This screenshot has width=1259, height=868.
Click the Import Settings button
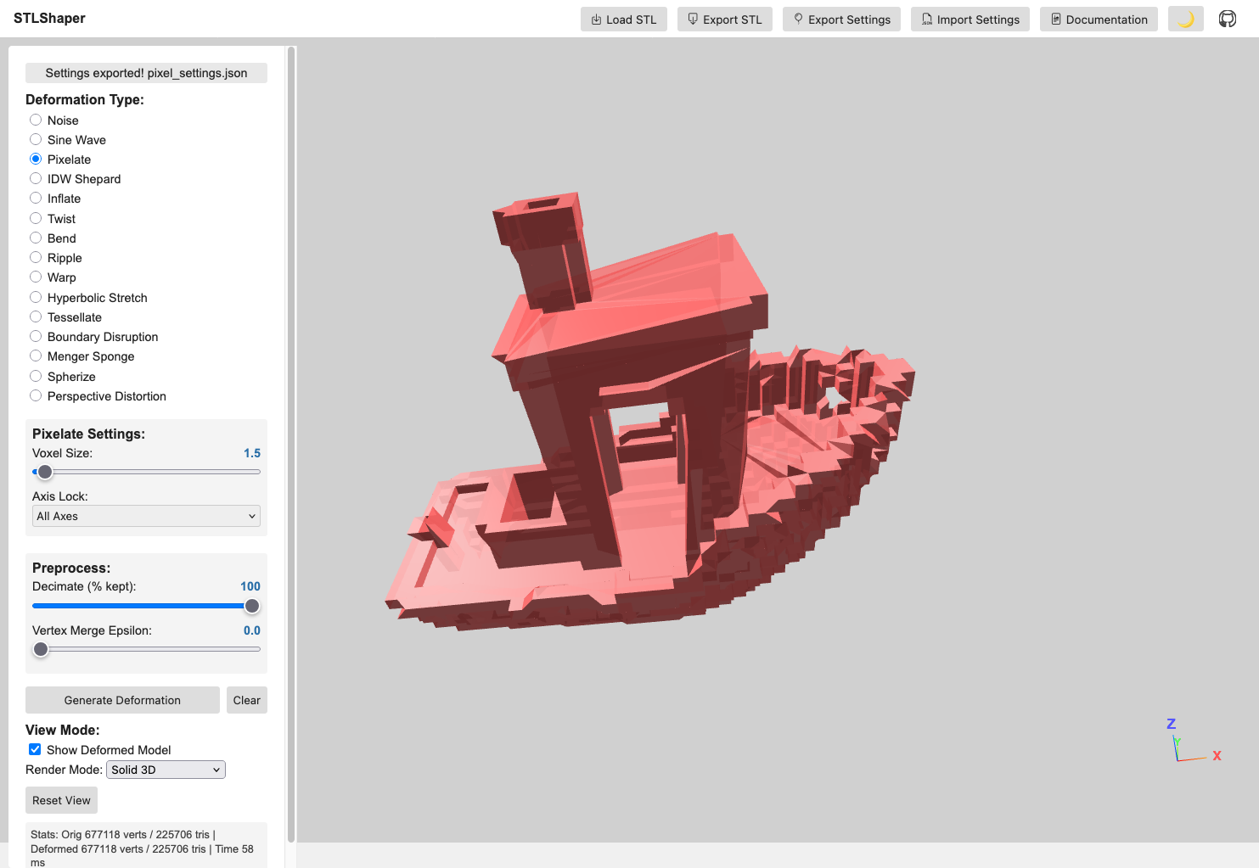(x=970, y=19)
